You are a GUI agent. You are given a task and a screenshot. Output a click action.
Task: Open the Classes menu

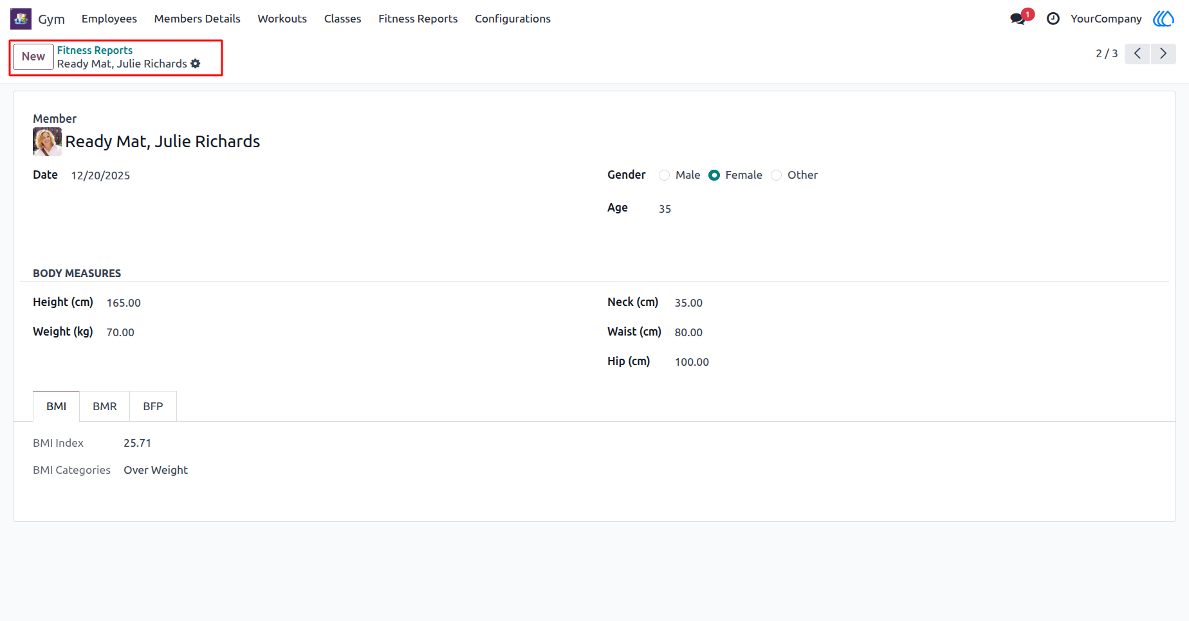343,19
